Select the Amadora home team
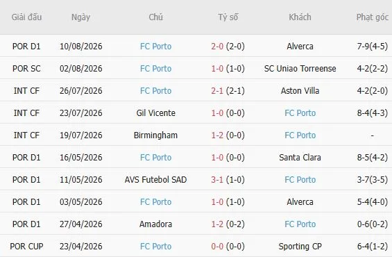Viewport: 392px width, 257px height. (x=155, y=224)
